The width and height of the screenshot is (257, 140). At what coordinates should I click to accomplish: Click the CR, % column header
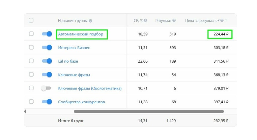[x=138, y=21]
